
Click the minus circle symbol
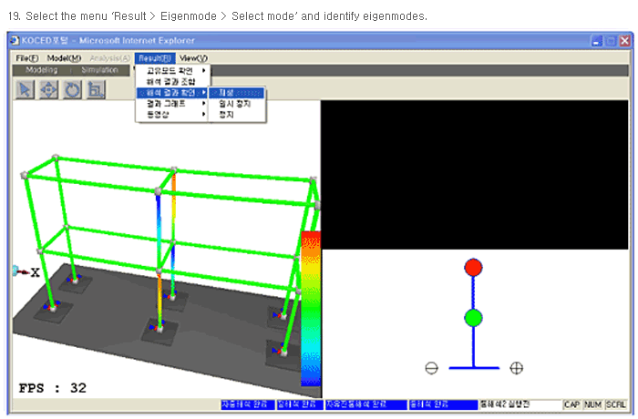(431, 368)
